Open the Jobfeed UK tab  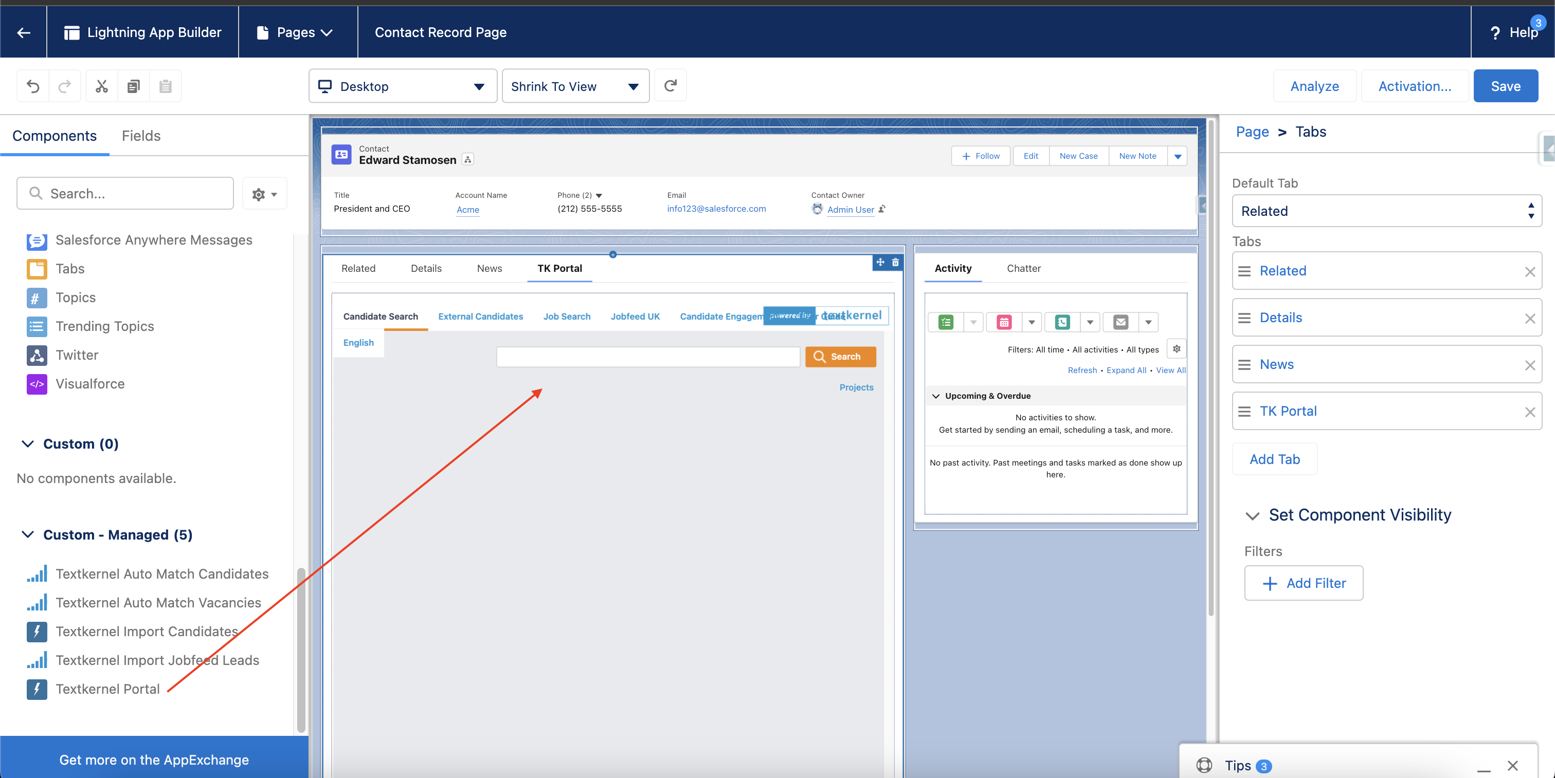tap(635, 317)
